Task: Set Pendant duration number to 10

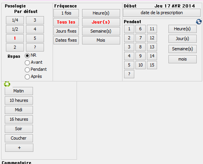Action: click(x=141, y=65)
